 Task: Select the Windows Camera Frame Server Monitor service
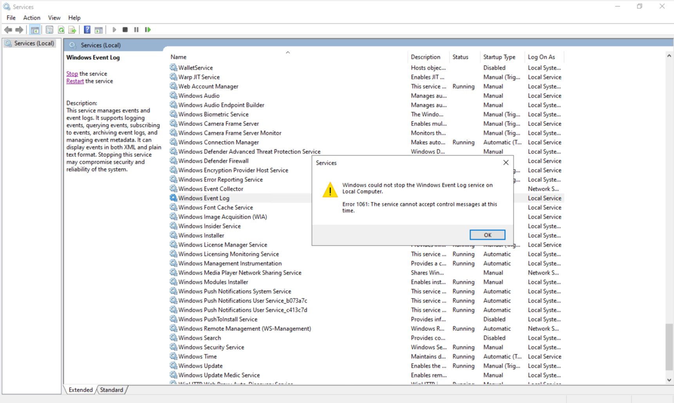click(x=366, y=133)
